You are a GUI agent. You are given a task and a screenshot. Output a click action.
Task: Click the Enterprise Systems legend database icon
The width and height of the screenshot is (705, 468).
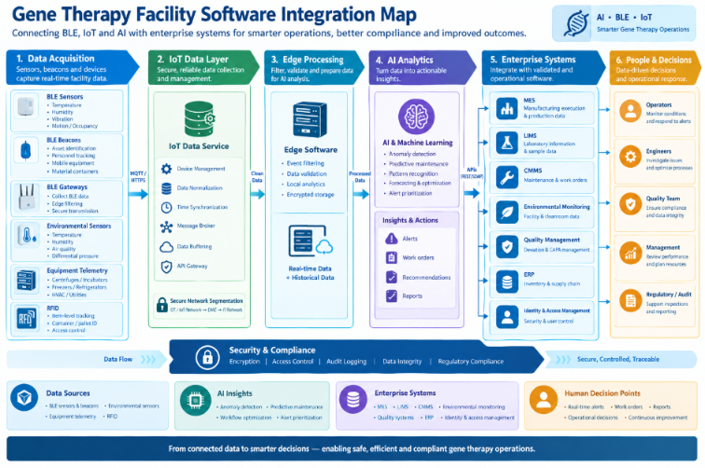(352, 400)
